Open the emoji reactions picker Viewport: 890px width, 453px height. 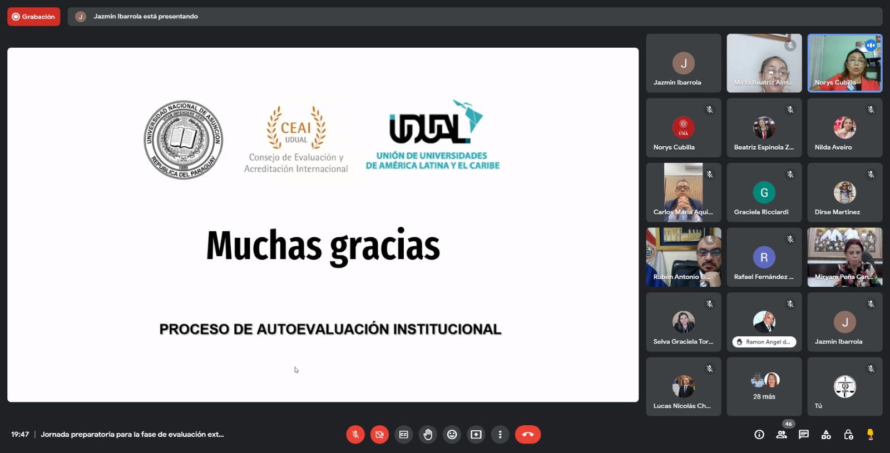coord(452,435)
